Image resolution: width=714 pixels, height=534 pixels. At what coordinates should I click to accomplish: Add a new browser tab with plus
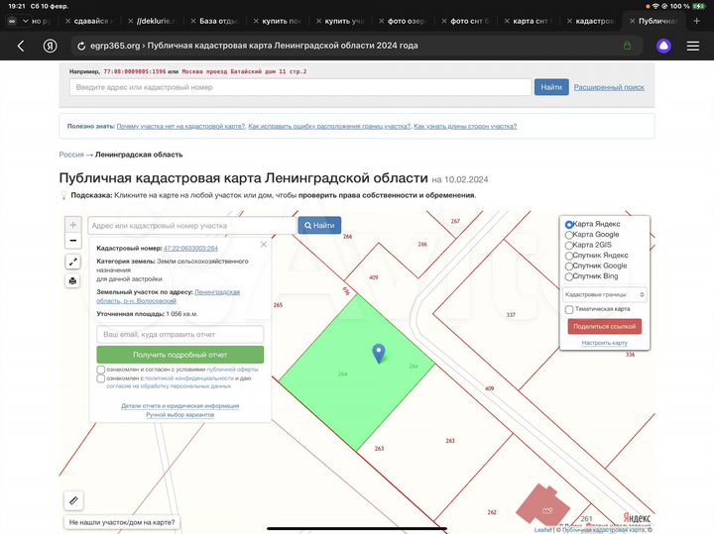(696, 21)
